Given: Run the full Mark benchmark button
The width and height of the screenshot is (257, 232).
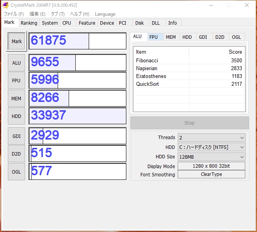Looking at the screenshot, I should 16,42.
